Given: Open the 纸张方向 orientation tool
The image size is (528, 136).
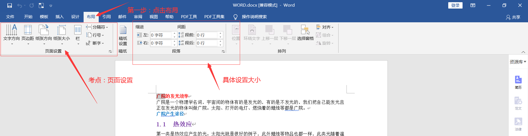Looking at the screenshot, I should tap(44, 34).
